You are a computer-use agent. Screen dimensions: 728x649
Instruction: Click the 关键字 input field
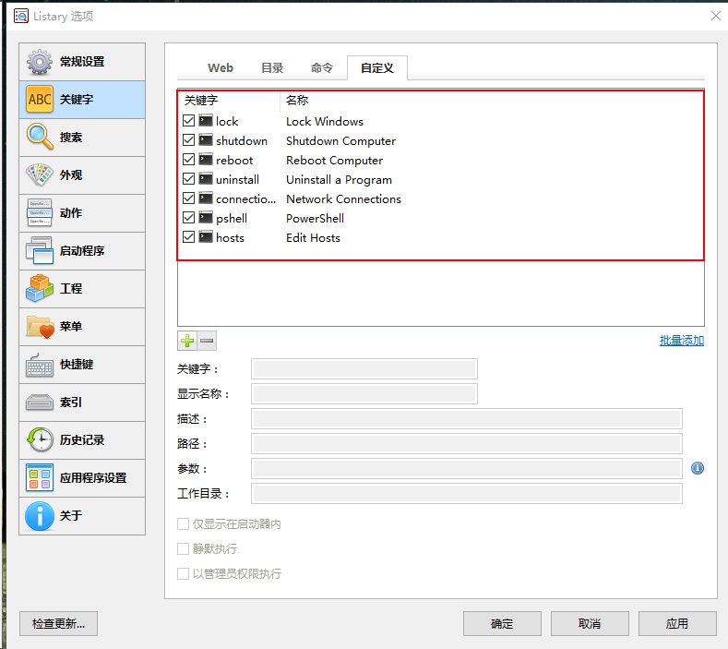coord(364,369)
